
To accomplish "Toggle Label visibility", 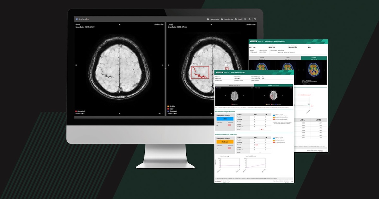I will click(x=236, y=19).
